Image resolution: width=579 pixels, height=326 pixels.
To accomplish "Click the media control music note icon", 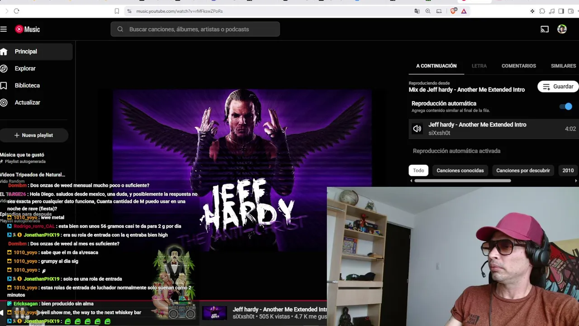I will 551,11.
